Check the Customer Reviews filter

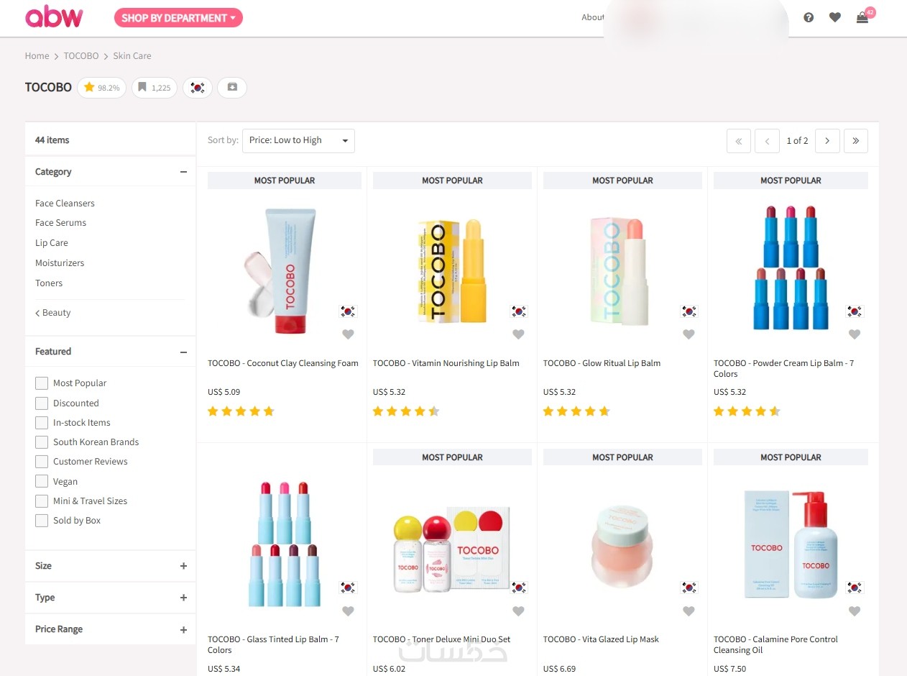[x=42, y=462]
